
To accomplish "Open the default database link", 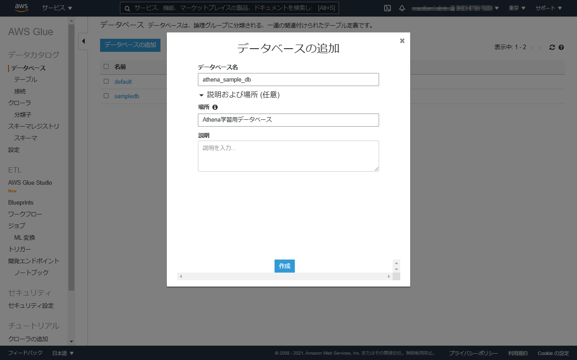I will pyautogui.click(x=123, y=82).
